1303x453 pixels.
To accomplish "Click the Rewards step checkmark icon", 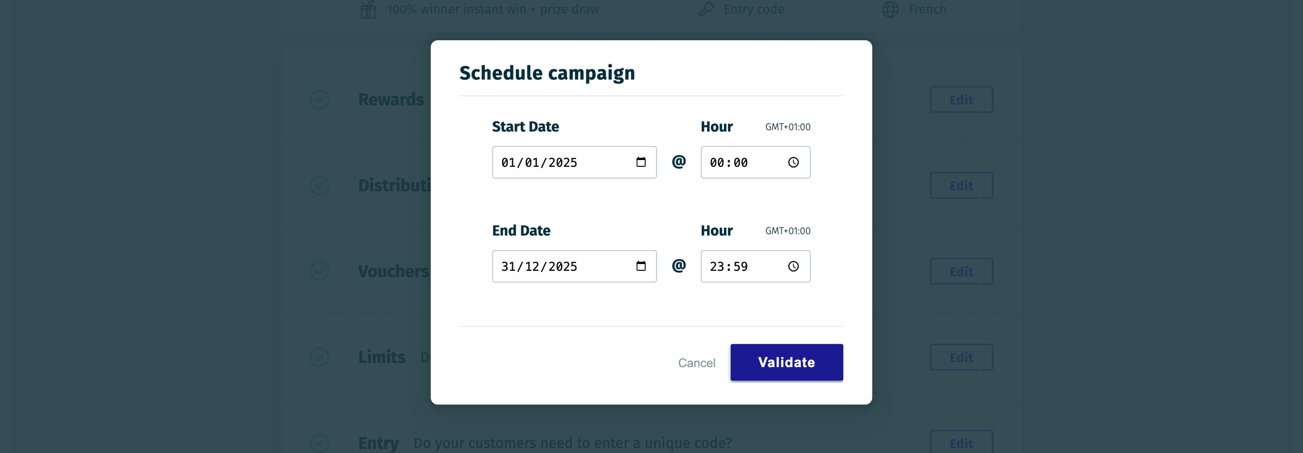I will point(320,100).
